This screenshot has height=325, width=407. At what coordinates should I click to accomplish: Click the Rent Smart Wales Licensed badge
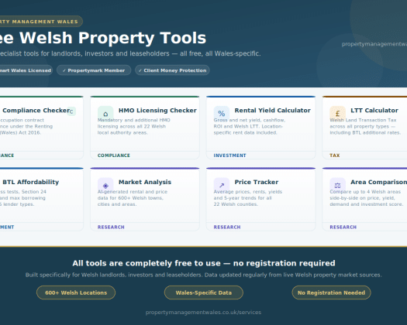(26, 70)
